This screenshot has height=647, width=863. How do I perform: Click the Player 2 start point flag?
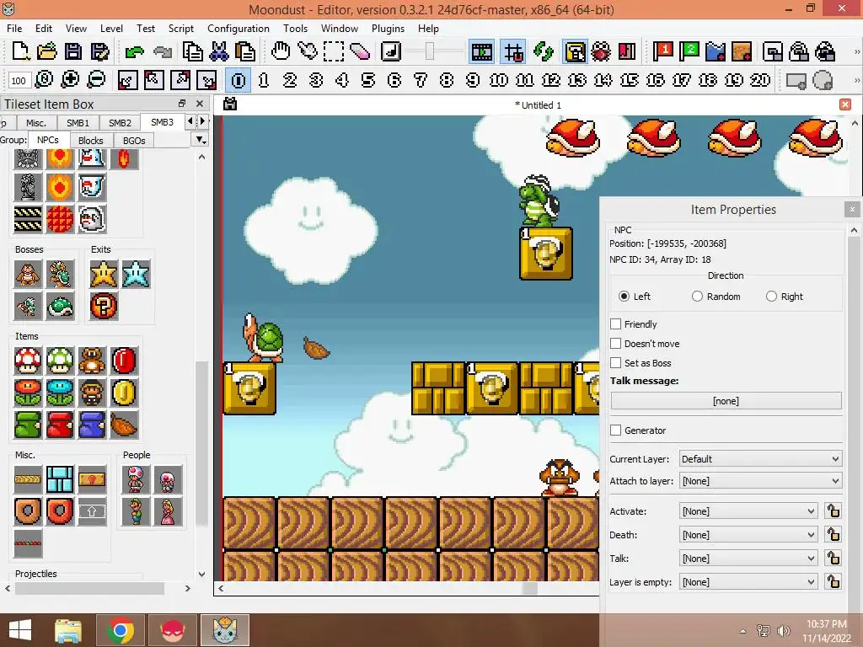pos(689,51)
